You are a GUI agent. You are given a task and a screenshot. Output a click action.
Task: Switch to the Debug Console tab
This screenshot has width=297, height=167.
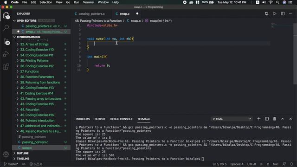(121, 119)
